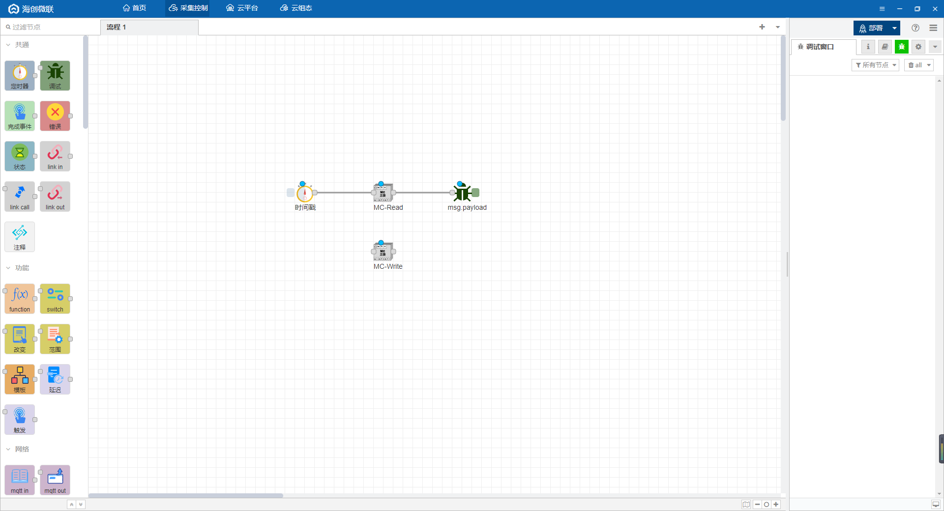Viewport: 944px width, 511px height.
Task: Select the 改变 change palette node
Action: (x=20, y=339)
